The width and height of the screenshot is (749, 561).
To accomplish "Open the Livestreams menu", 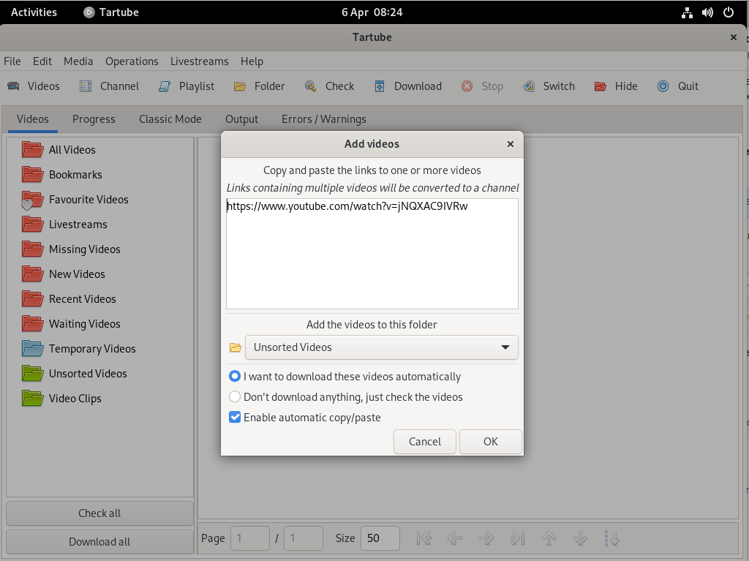I will [199, 61].
